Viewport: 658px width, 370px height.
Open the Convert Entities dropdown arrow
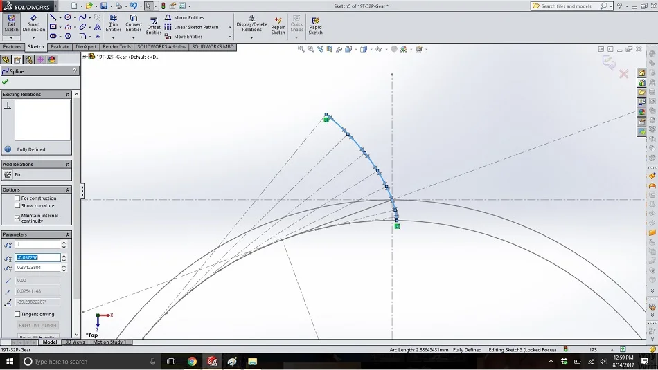[x=134, y=38]
